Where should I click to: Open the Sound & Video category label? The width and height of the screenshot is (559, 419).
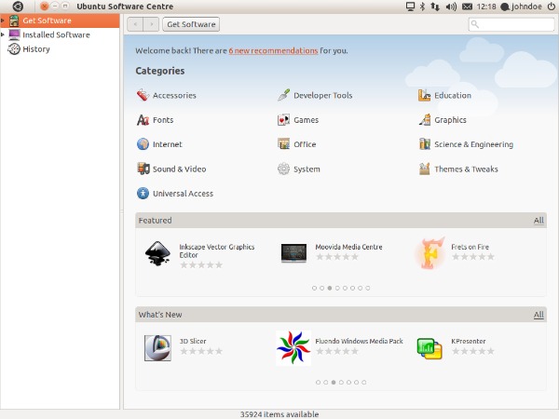[x=179, y=169]
